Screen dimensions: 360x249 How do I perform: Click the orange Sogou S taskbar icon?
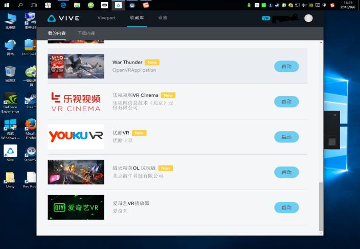(146, 5)
